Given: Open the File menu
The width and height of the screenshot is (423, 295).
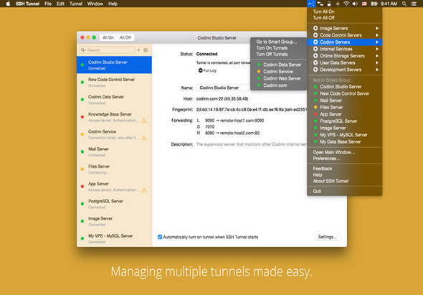Looking at the screenshot, I should click(x=48, y=4).
